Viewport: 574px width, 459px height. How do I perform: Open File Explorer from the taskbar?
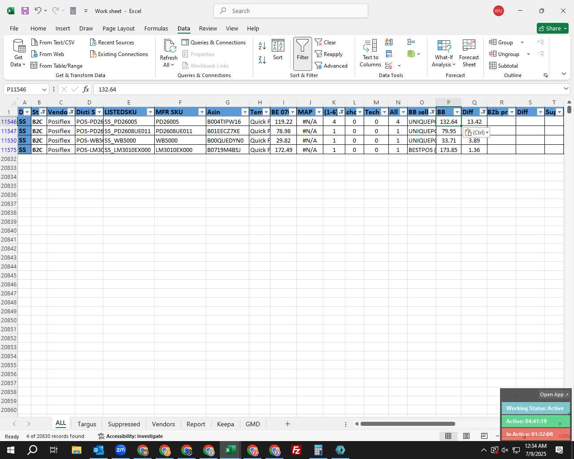click(x=76, y=450)
